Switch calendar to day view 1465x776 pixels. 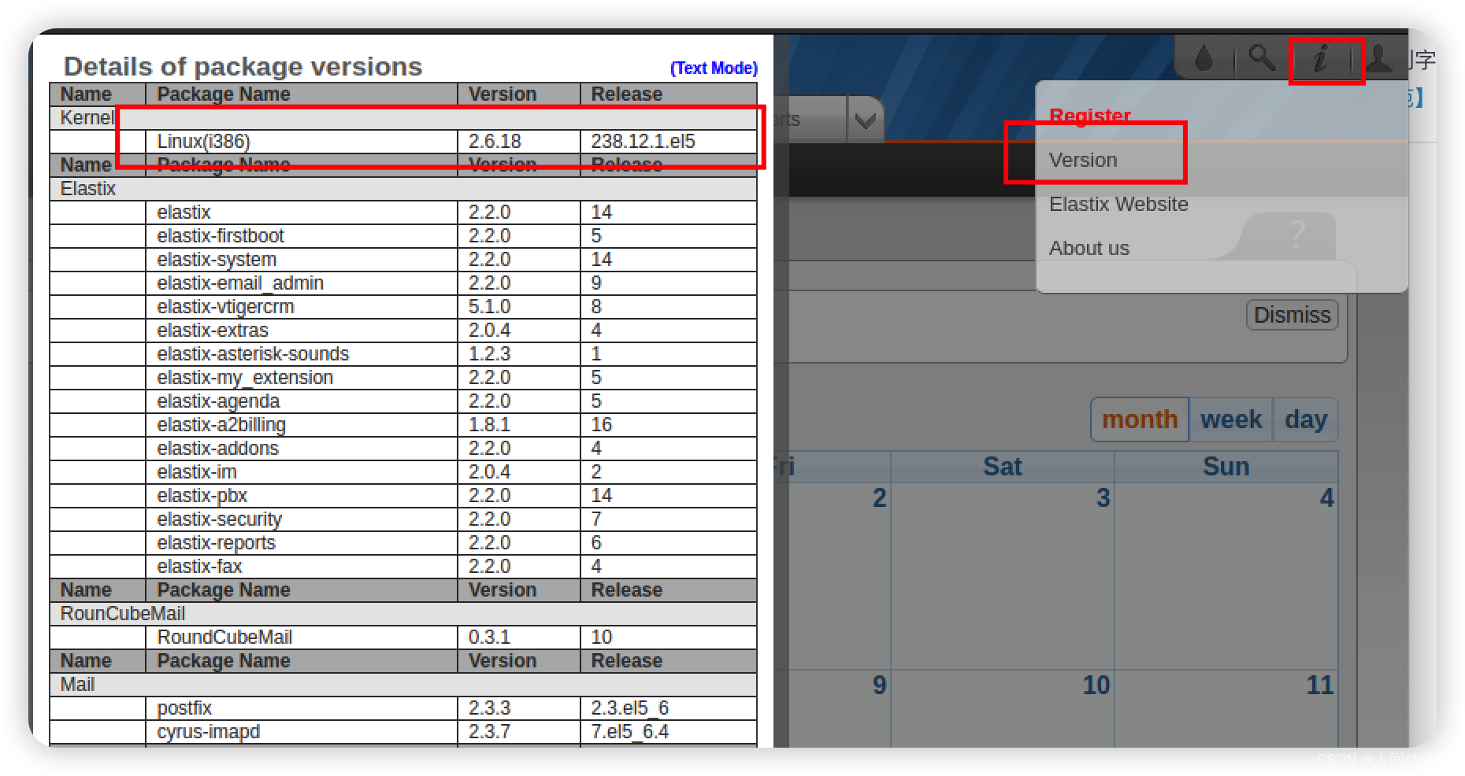click(x=1306, y=419)
